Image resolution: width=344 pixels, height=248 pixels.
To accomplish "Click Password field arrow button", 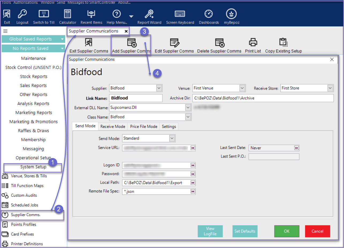I will (x=193, y=174).
